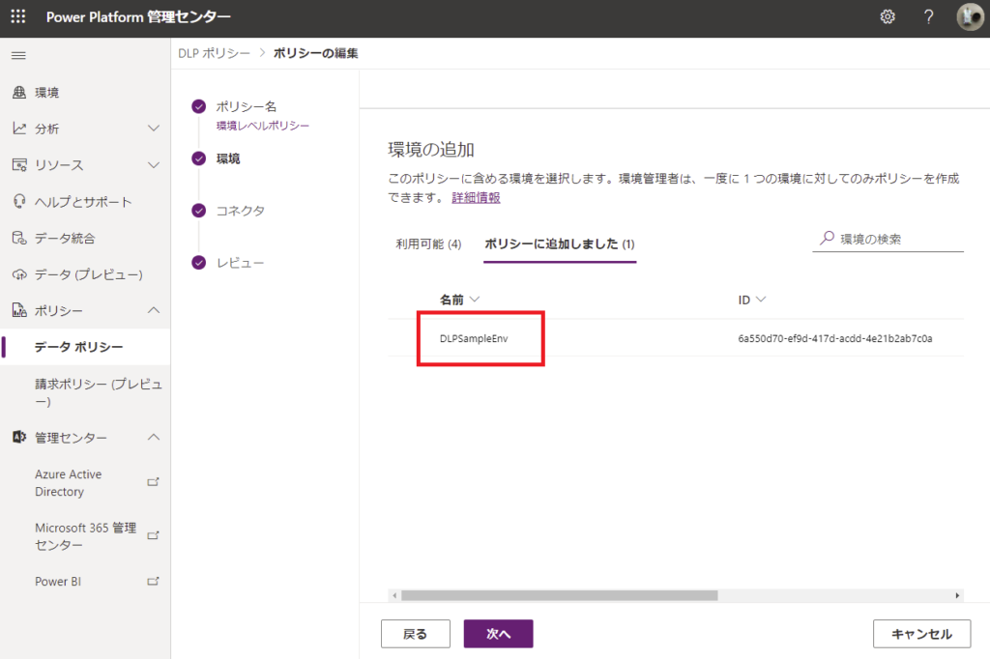990x659 pixels.
Task: Select the DLPSampleEnv environment row
Action: point(676,338)
